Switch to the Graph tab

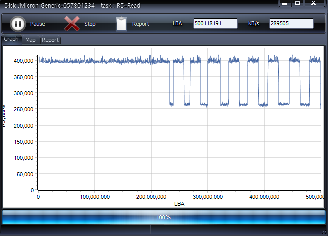[11, 39]
